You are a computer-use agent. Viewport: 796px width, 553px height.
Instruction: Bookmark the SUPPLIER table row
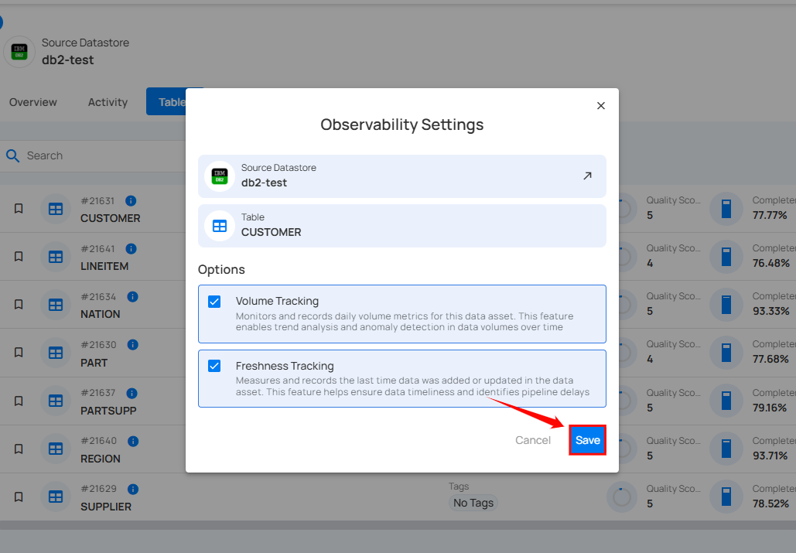(x=19, y=497)
